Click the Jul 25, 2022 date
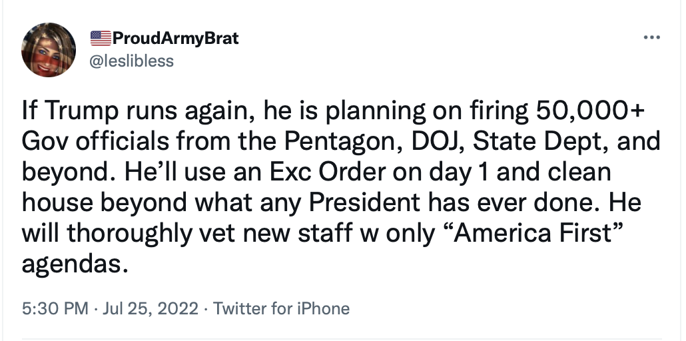This screenshot has height=341, width=686. (x=150, y=308)
